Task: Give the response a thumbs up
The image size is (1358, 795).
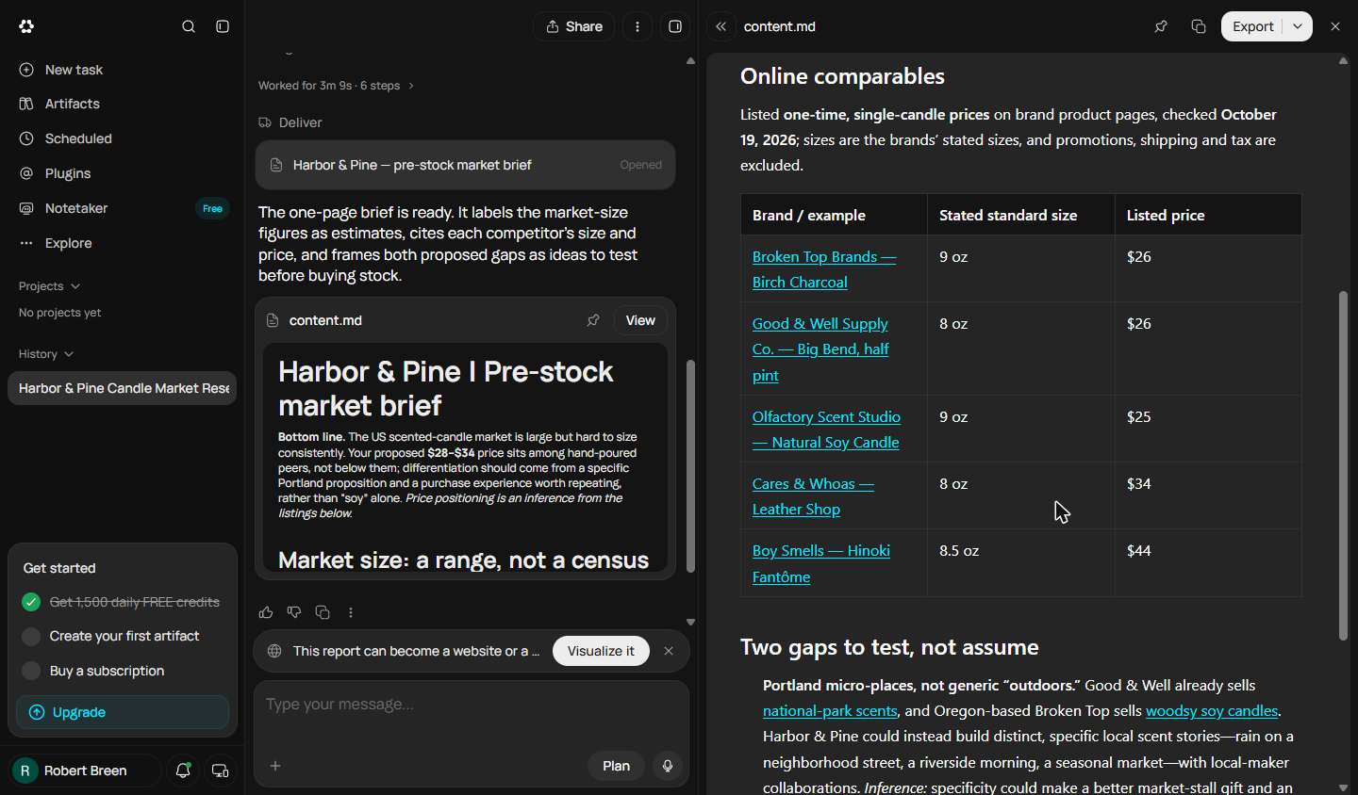Action: coord(266,612)
